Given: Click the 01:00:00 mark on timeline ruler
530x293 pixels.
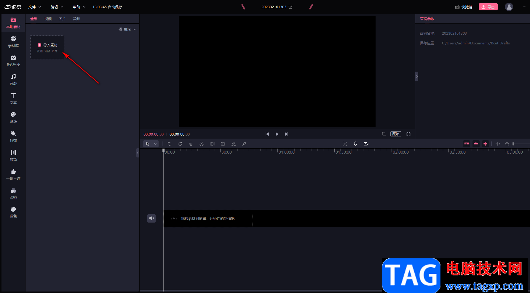Looking at the screenshot, I should coord(286,152).
